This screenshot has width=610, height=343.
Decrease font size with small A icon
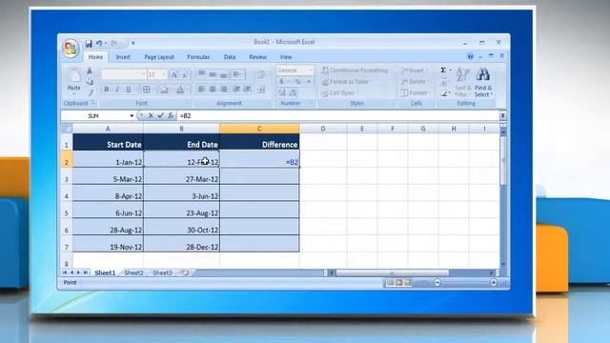pos(185,74)
